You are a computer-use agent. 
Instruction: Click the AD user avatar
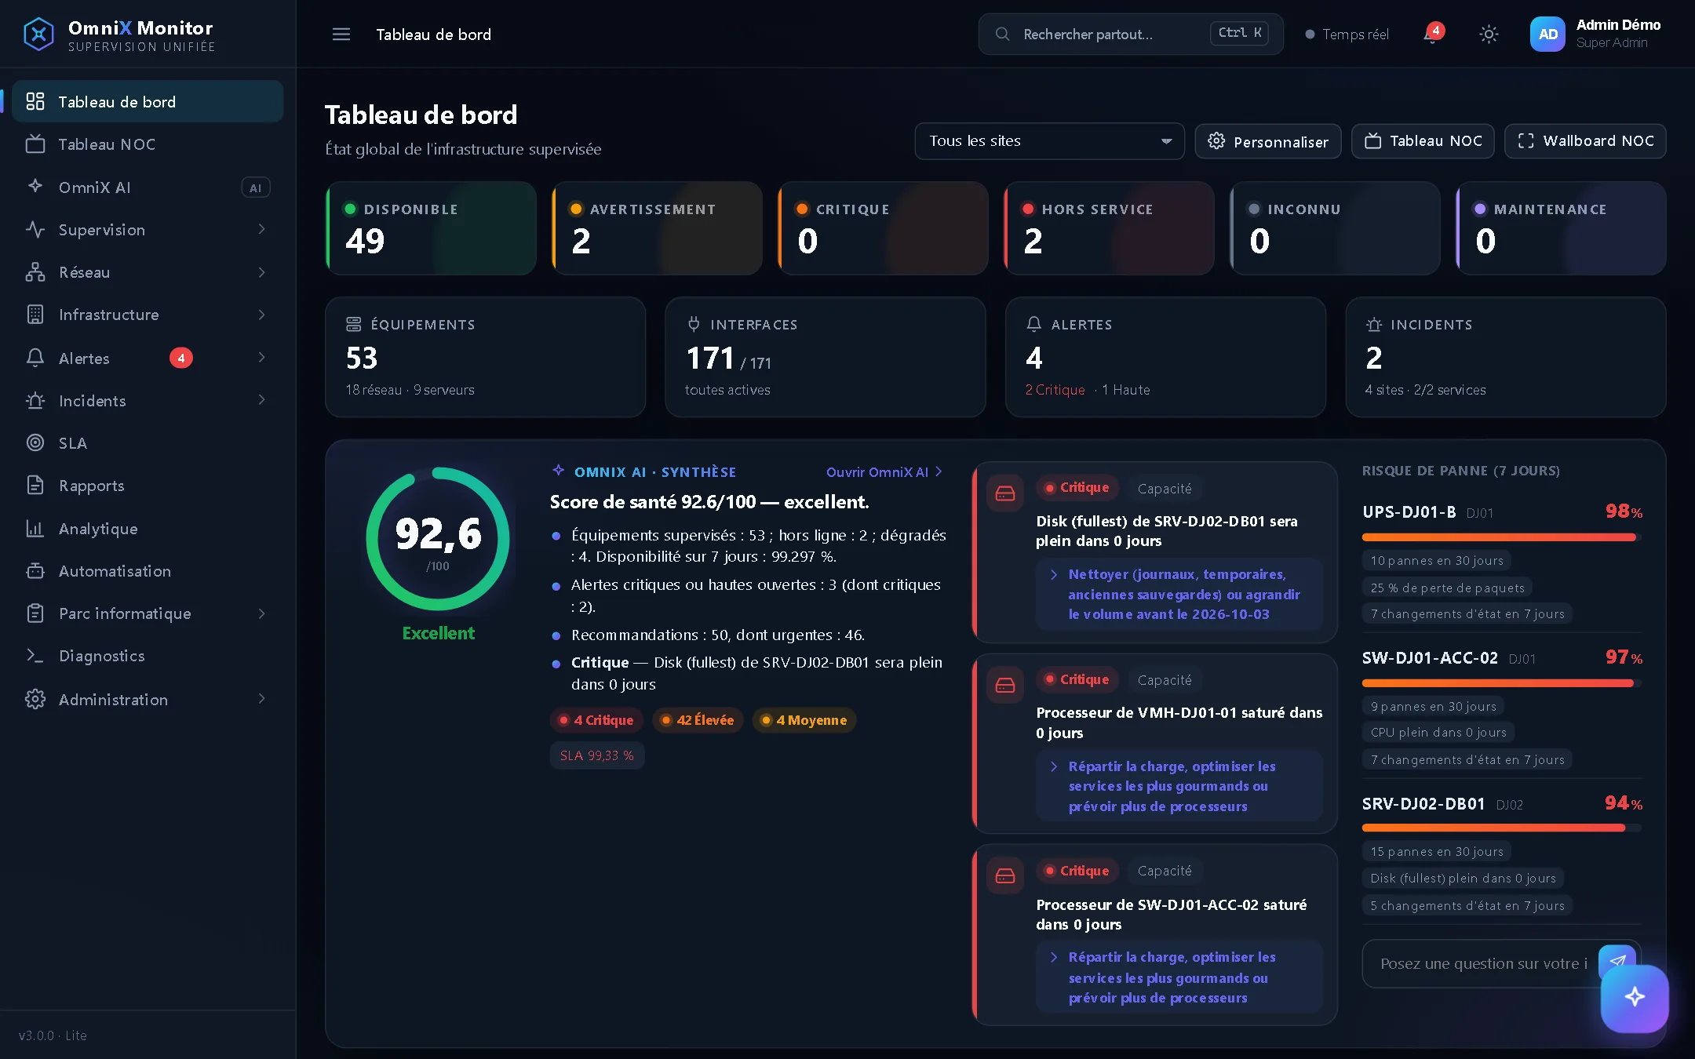click(x=1547, y=35)
